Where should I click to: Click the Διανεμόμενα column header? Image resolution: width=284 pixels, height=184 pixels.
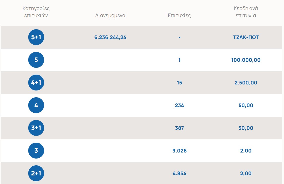[x=110, y=15]
